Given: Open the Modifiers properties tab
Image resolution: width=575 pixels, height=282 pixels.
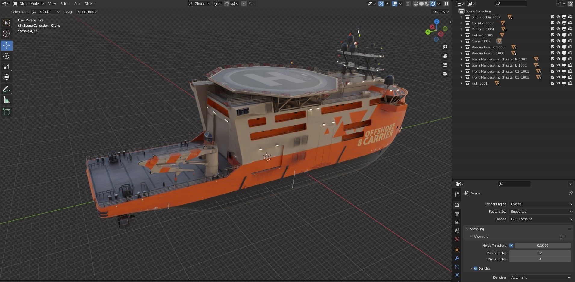Looking at the screenshot, I should [457, 258].
